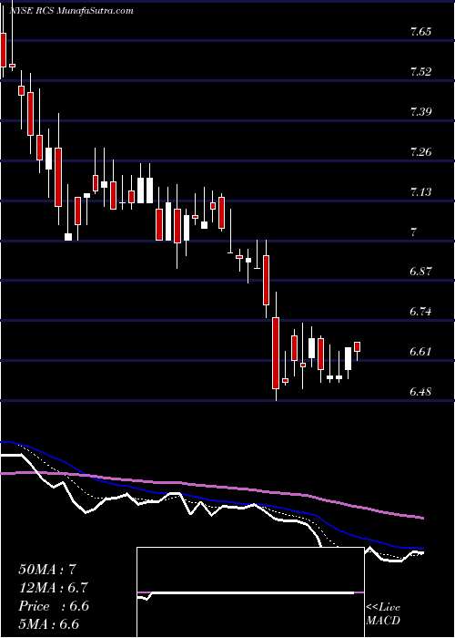Click the 7.52 price axis label
455x638 pixels.
(420, 72)
